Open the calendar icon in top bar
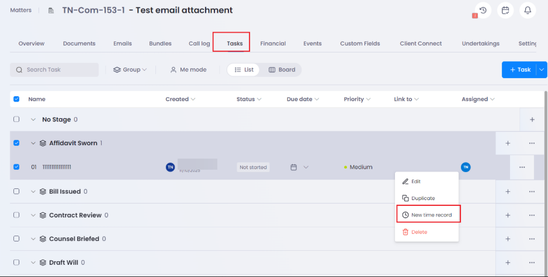 point(505,10)
